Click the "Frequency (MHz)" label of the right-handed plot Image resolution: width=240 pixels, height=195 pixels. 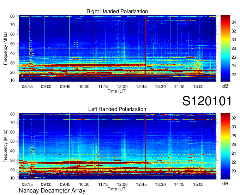5,48
